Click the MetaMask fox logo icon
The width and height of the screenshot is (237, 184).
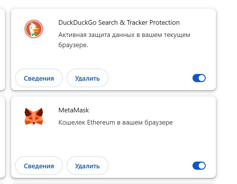point(34,116)
